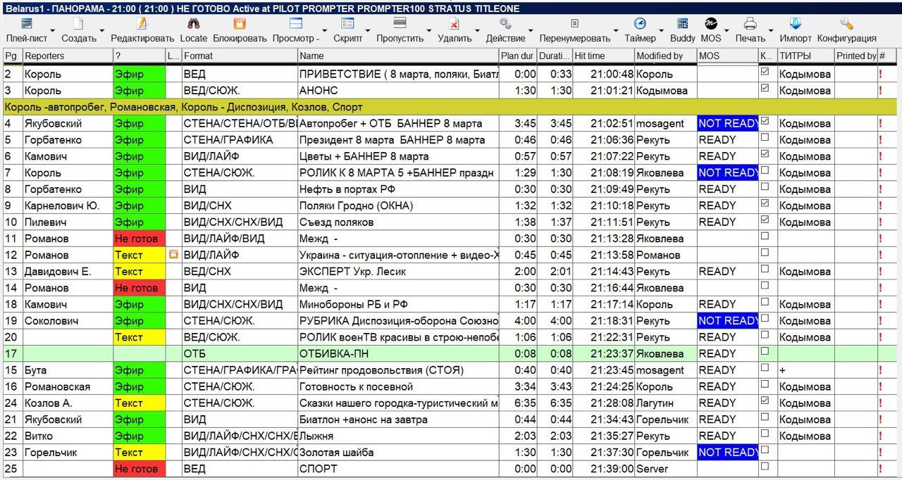Click NOT READY status in Горельчик row

coord(728,453)
